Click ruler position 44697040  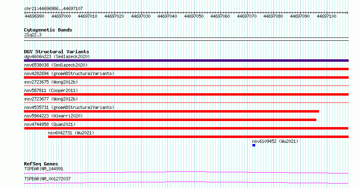tap(167, 16)
